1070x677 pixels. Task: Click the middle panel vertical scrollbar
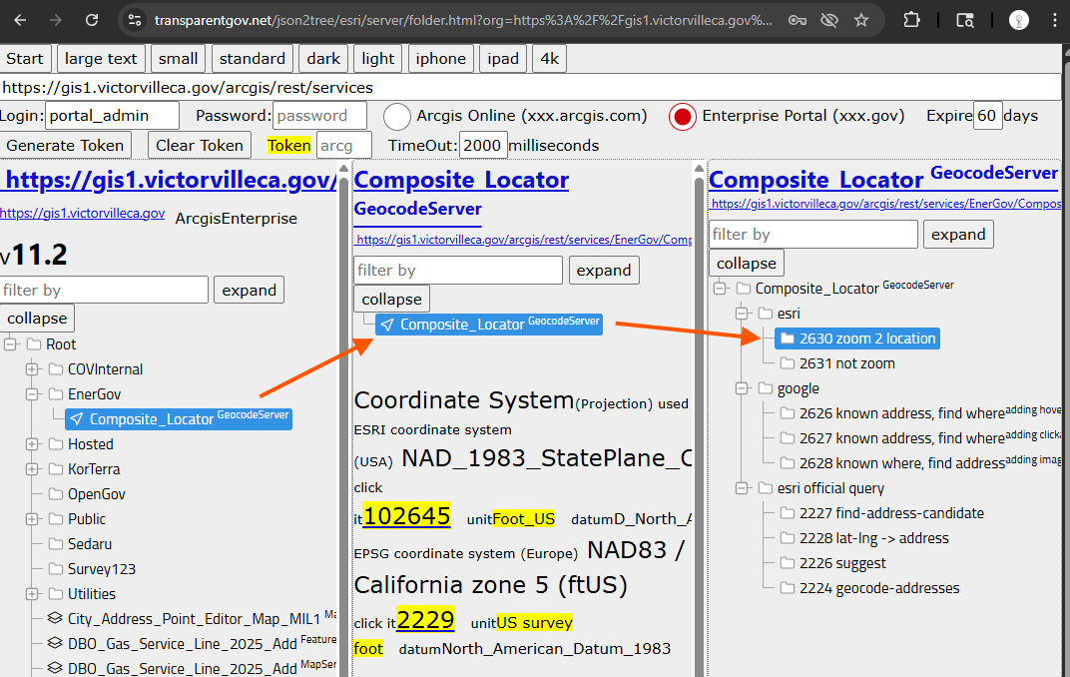[699, 399]
